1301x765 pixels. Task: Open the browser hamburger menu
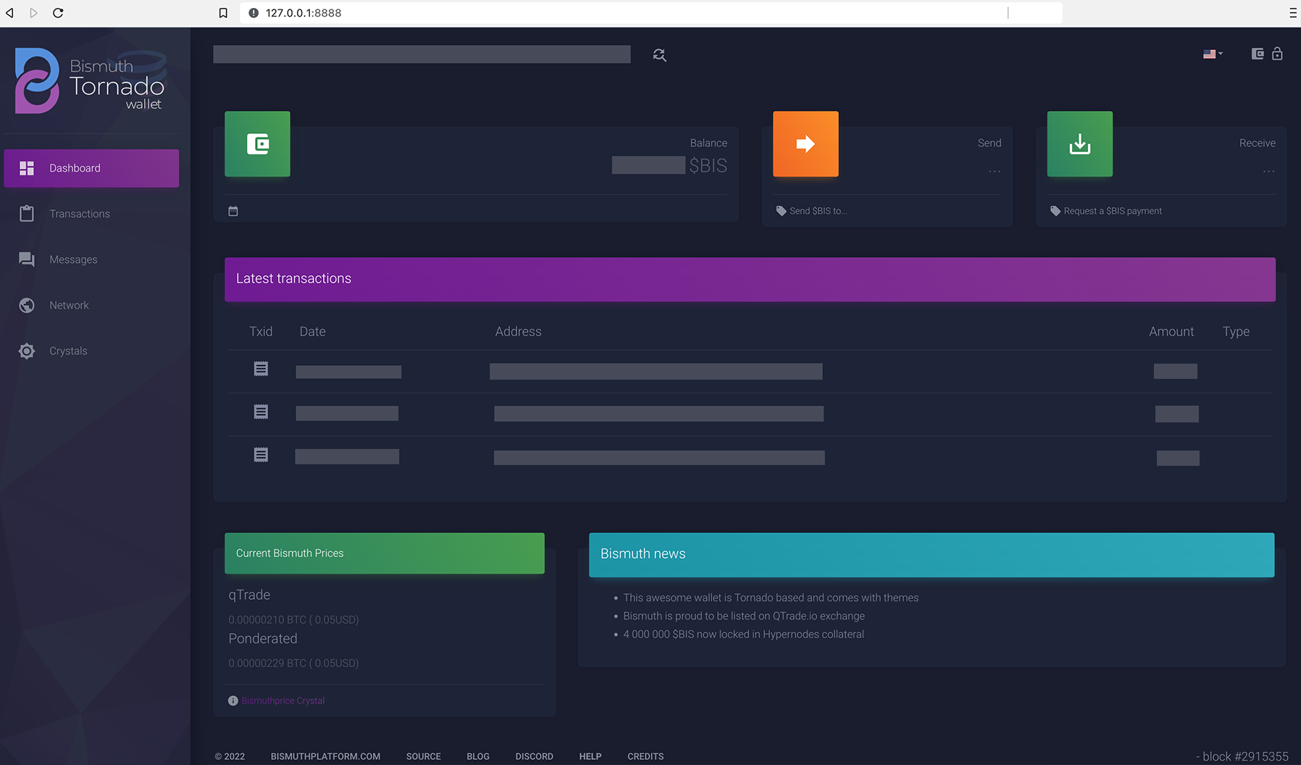(x=1293, y=13)
